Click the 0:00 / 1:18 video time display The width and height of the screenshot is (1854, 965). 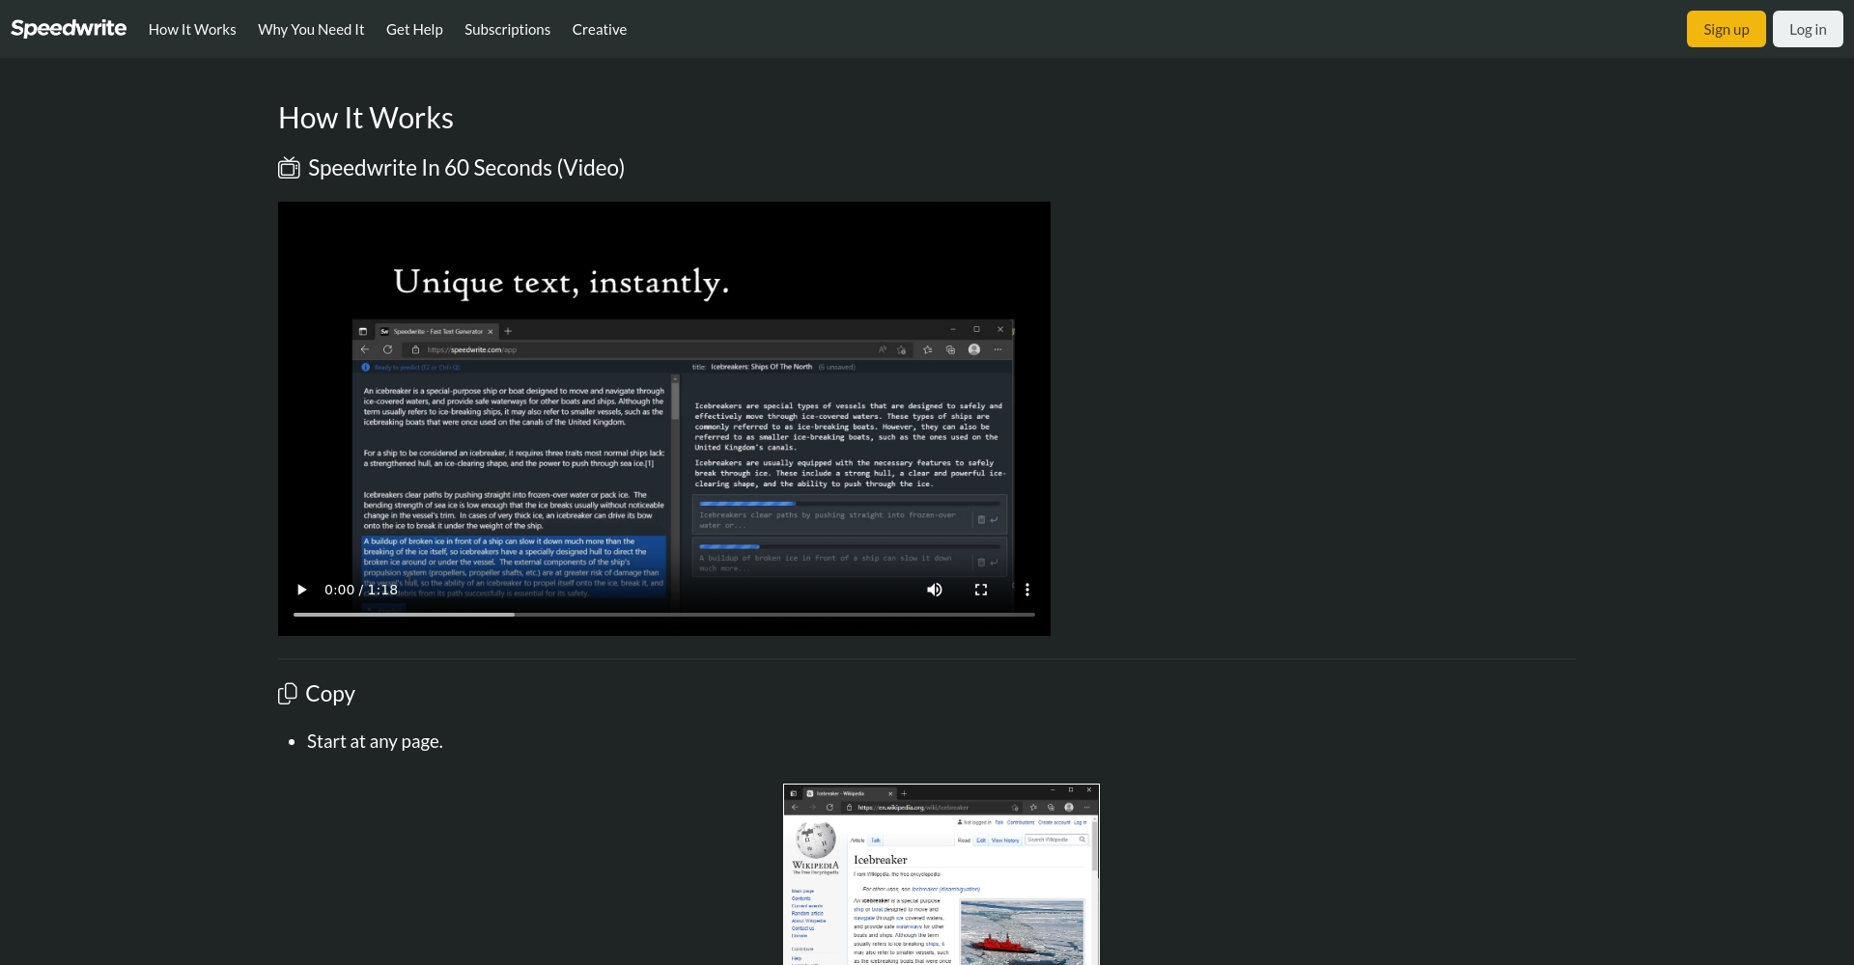(361, 590)
